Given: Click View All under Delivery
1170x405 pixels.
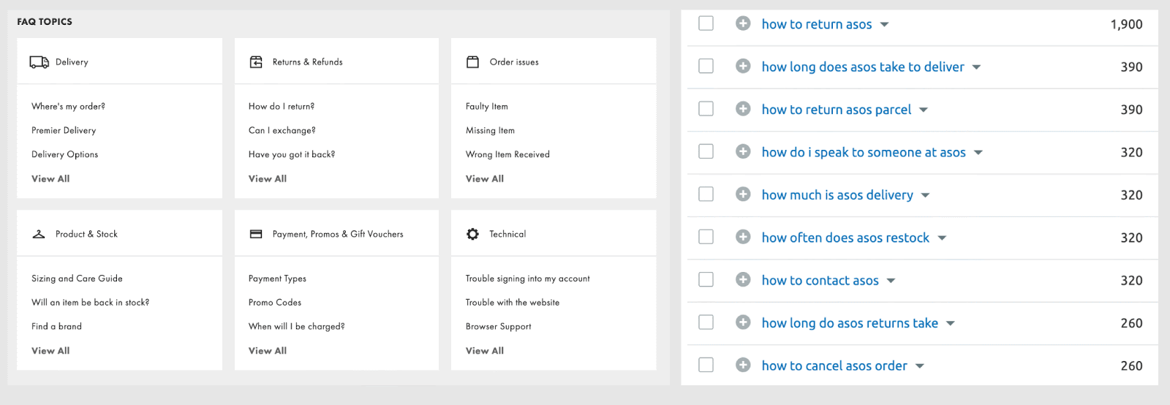Looking at the screenshot, I should click(x=50, y=178).
